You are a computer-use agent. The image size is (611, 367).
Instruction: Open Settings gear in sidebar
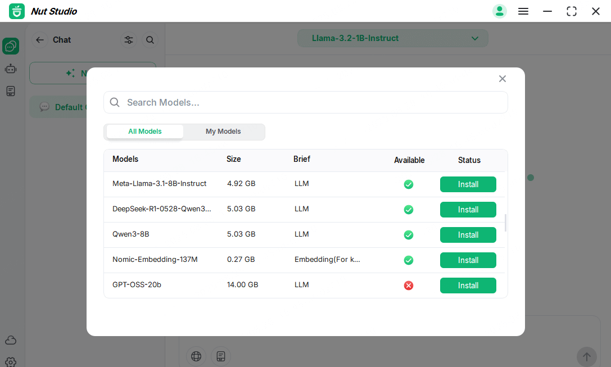pos(11,362)
